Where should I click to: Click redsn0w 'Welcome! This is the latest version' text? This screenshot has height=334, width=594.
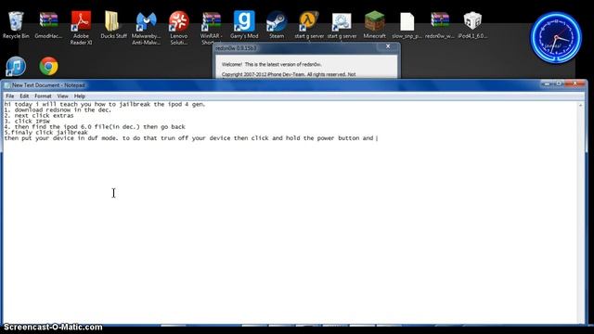tap(271, 64)
